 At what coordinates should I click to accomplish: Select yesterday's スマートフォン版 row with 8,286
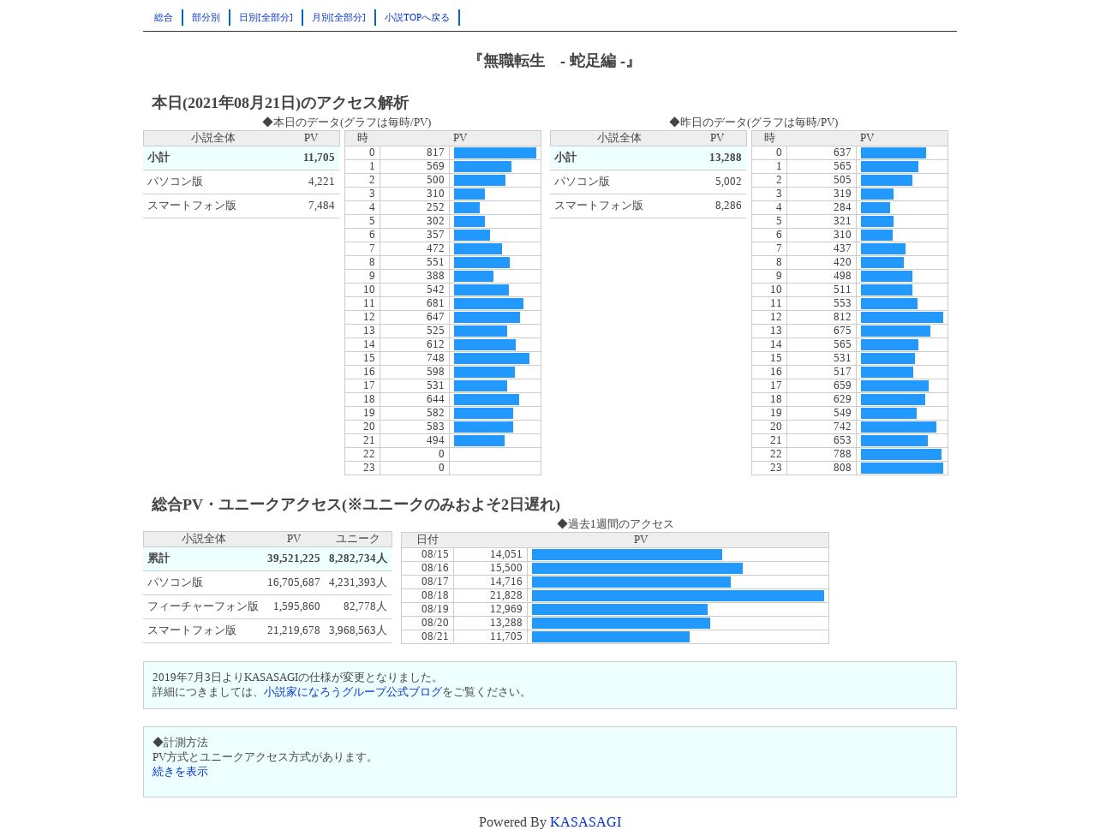[649, 206]
